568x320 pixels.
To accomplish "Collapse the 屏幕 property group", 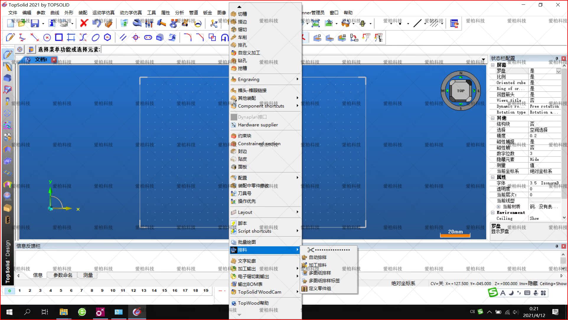I will tap(493, 65).
